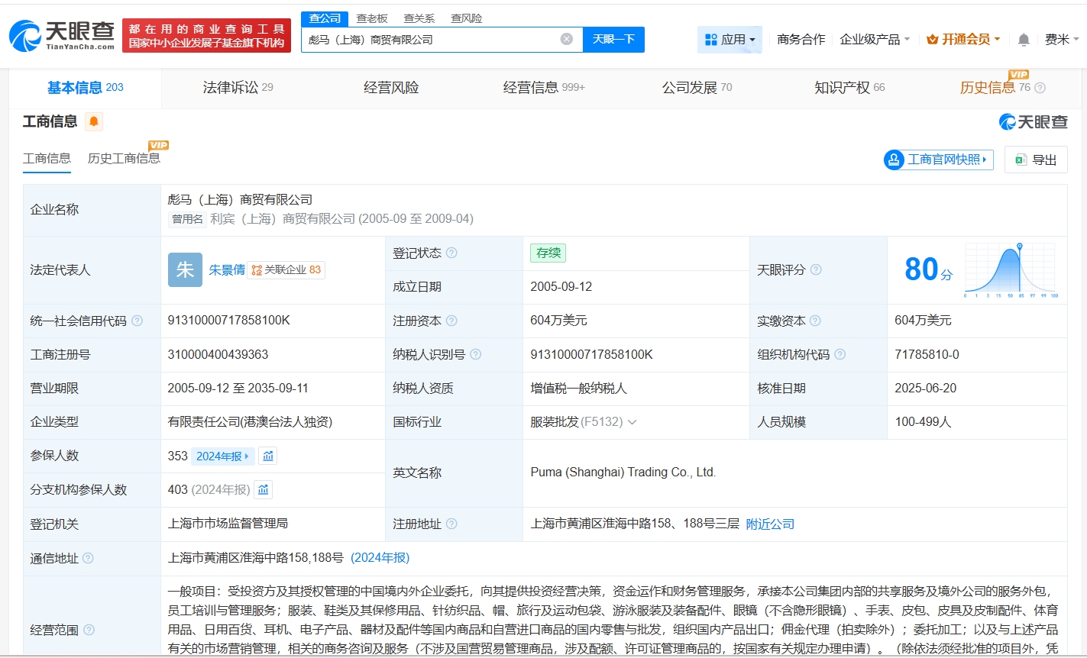Open the 应用 dropdown menu
Viewport: 1087px width, 658px height.
coord(730,40)
